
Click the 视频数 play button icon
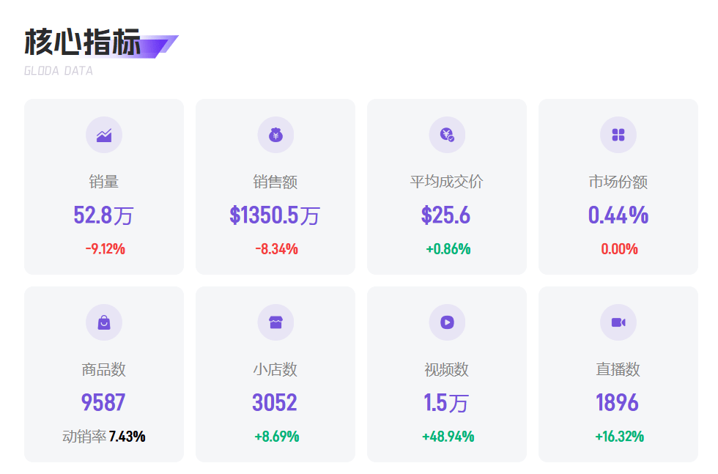tap(447, 322)
